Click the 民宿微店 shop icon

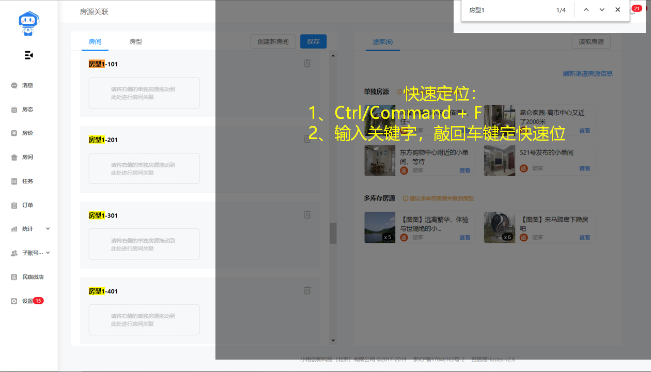coord(14,277)
